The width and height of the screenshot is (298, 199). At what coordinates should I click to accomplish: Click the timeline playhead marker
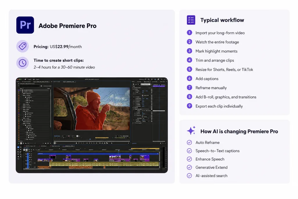click(119, 151)
